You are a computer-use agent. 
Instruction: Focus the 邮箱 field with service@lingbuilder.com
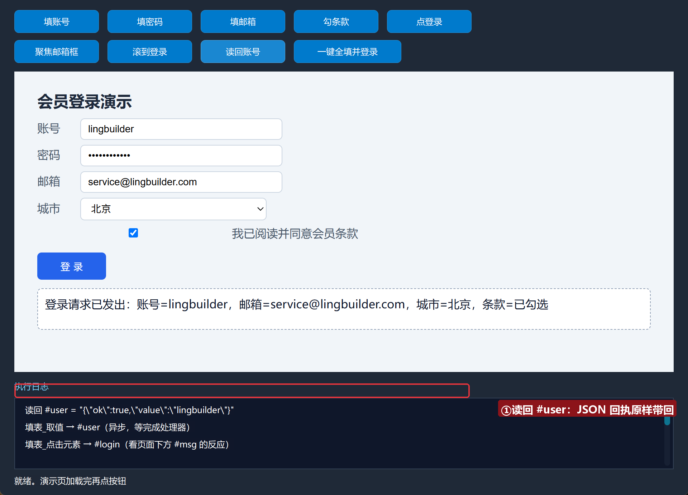click(x=181, y=182)
